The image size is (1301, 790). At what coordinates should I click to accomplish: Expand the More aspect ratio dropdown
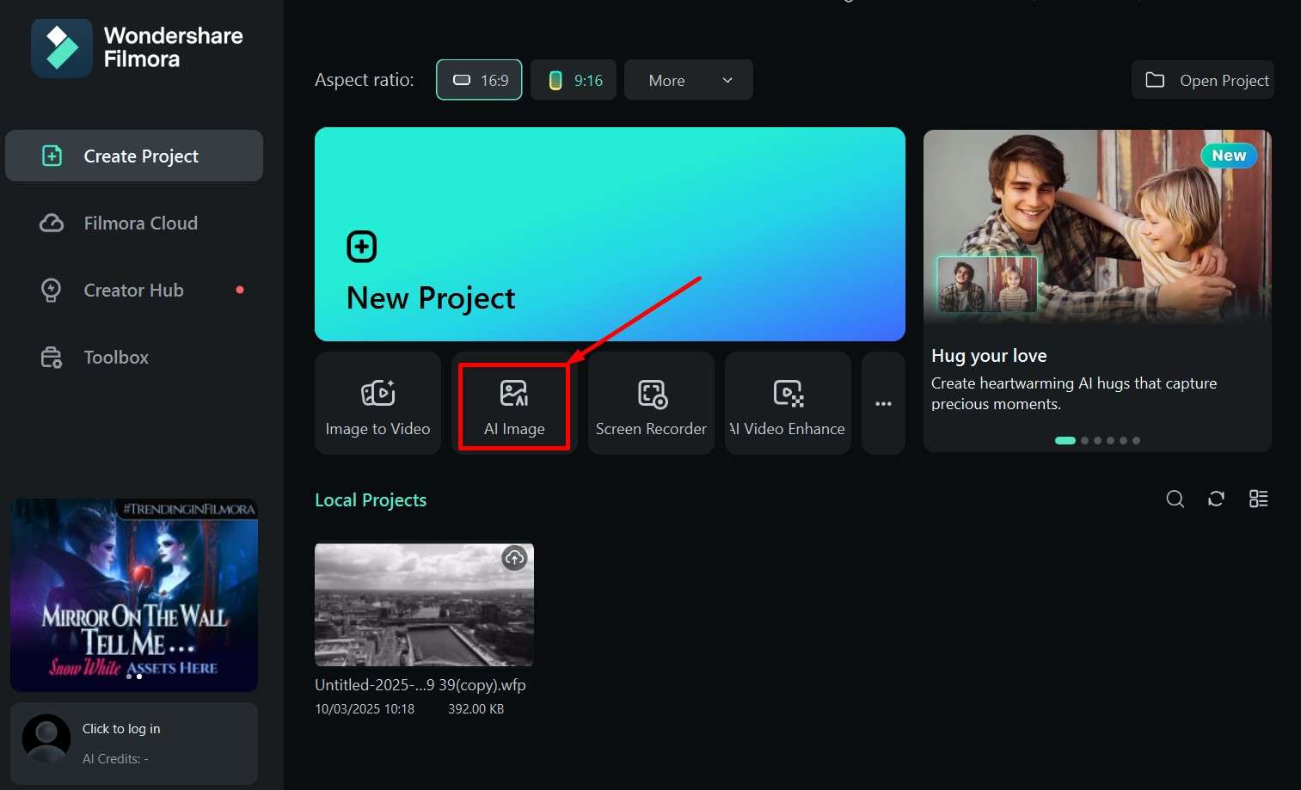[689, 80]
